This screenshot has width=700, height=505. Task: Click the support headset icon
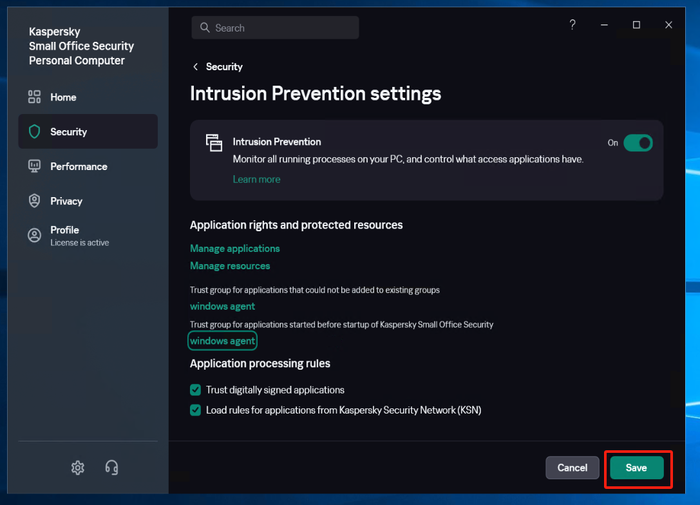[x=111, y=468]
